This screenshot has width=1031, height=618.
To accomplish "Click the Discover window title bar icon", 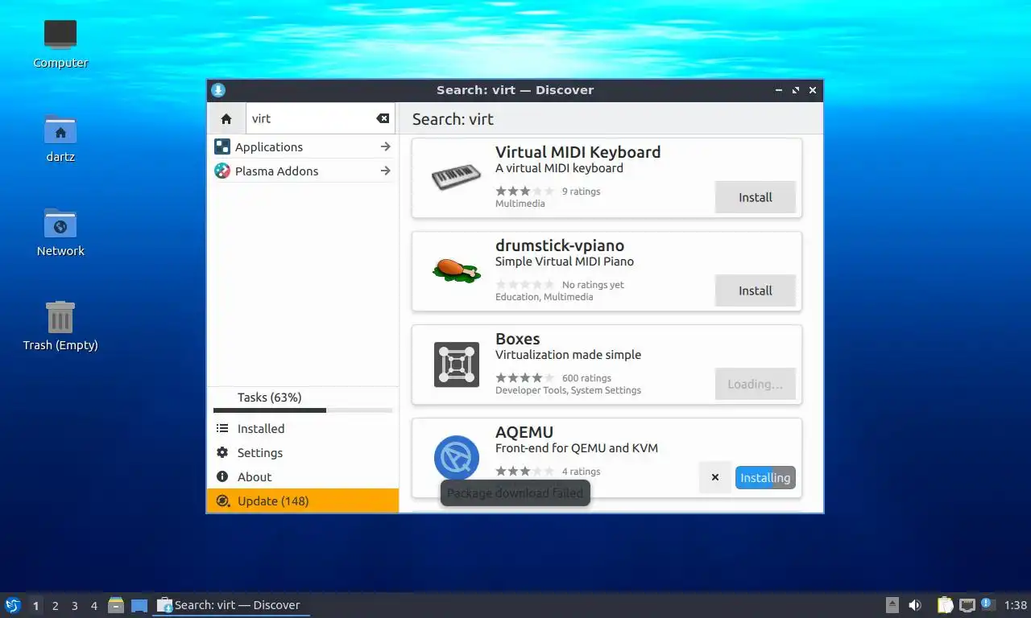I will [x=217, y=90].
